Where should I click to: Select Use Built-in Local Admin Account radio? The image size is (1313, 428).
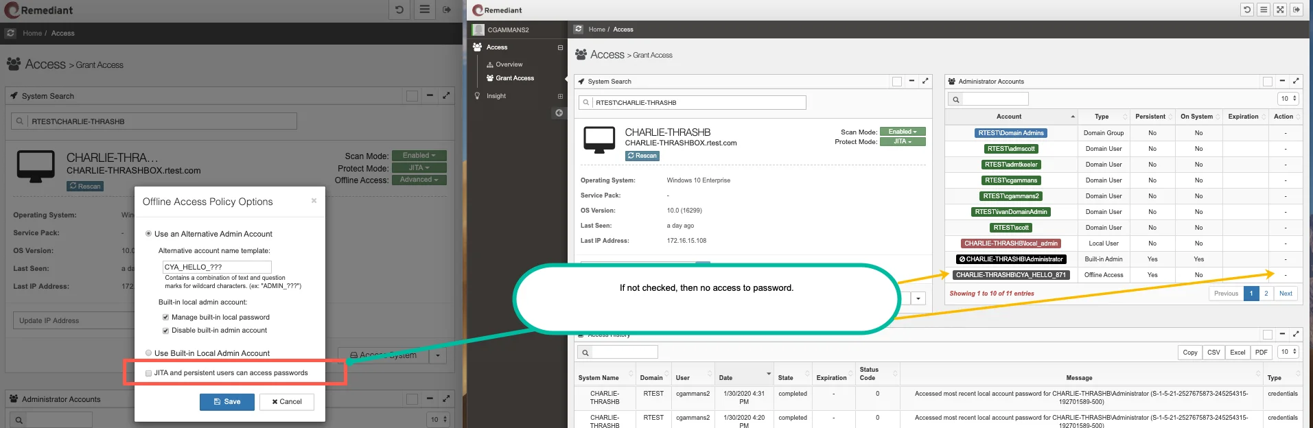(148, 353)
